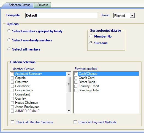Viewport: 144px width, 133px height.
Task: Select members grouped by family option
Action: pos(9,31)
